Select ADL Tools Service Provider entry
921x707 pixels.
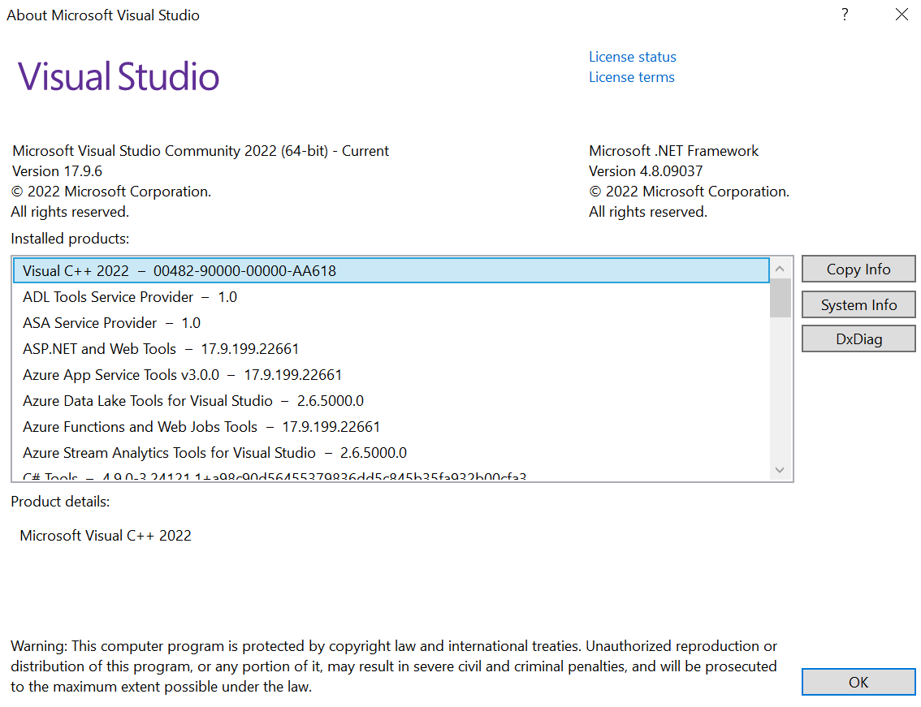click(x=130, y=297)
